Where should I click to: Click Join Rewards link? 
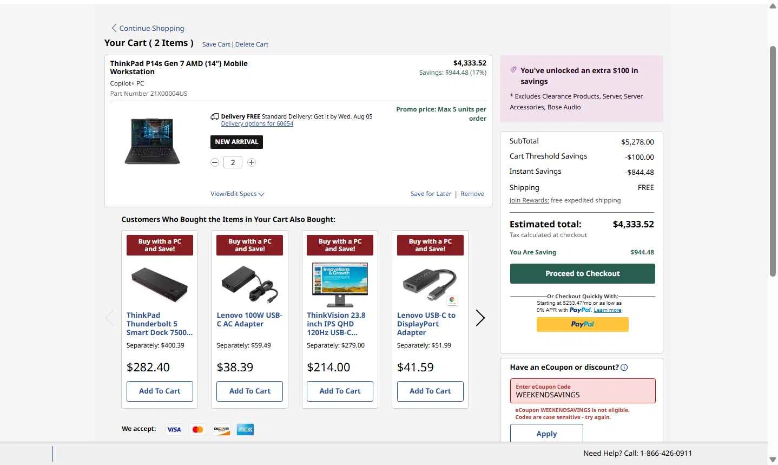click(x=529, y=200)
